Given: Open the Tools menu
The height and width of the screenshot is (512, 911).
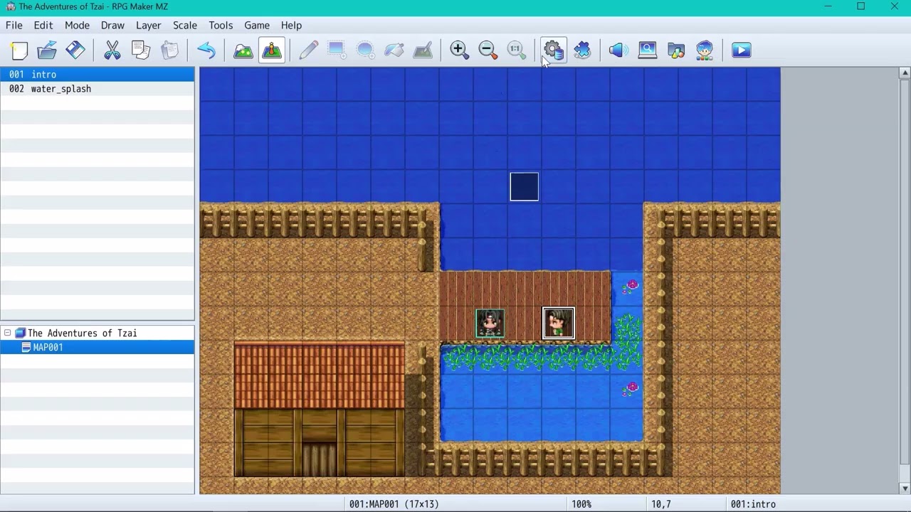Looking at the screenshot, I should pos(221,26).
